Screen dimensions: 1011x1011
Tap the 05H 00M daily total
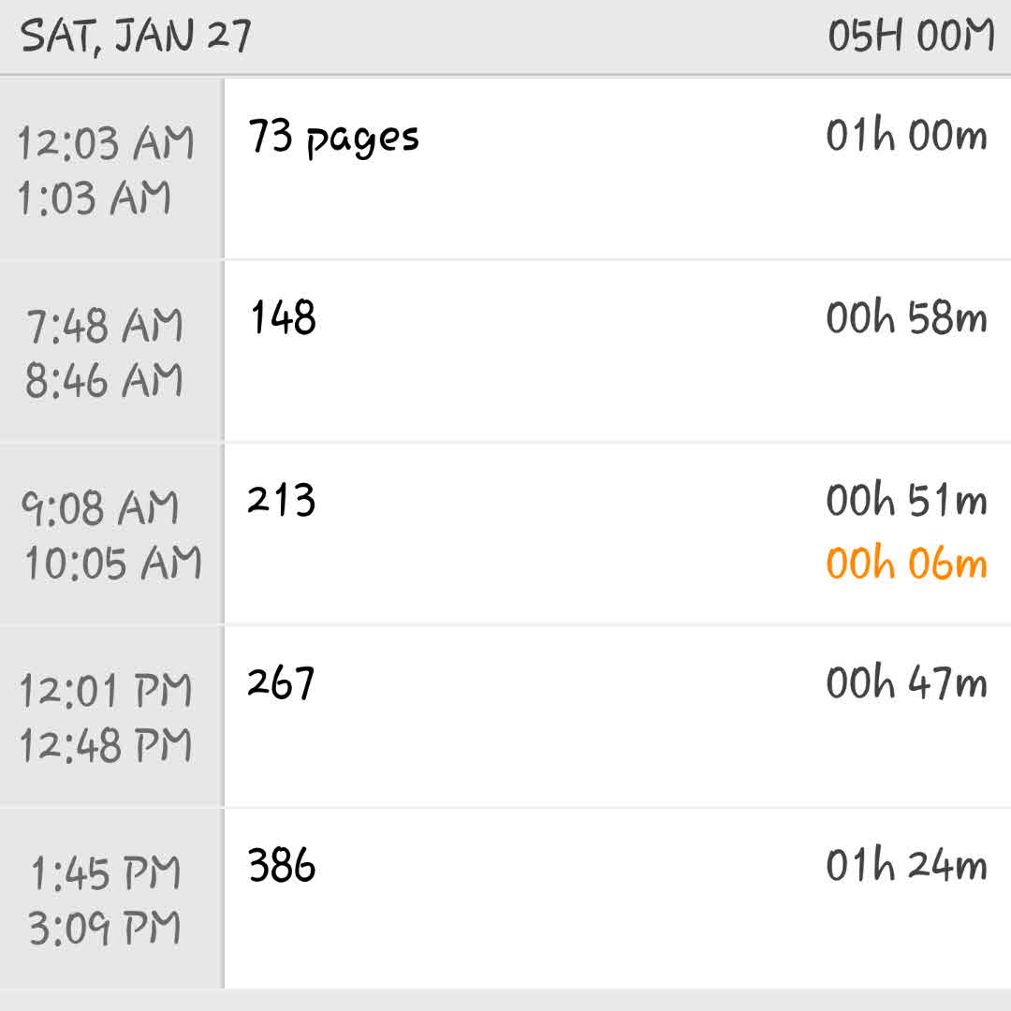tap(910, 37)
